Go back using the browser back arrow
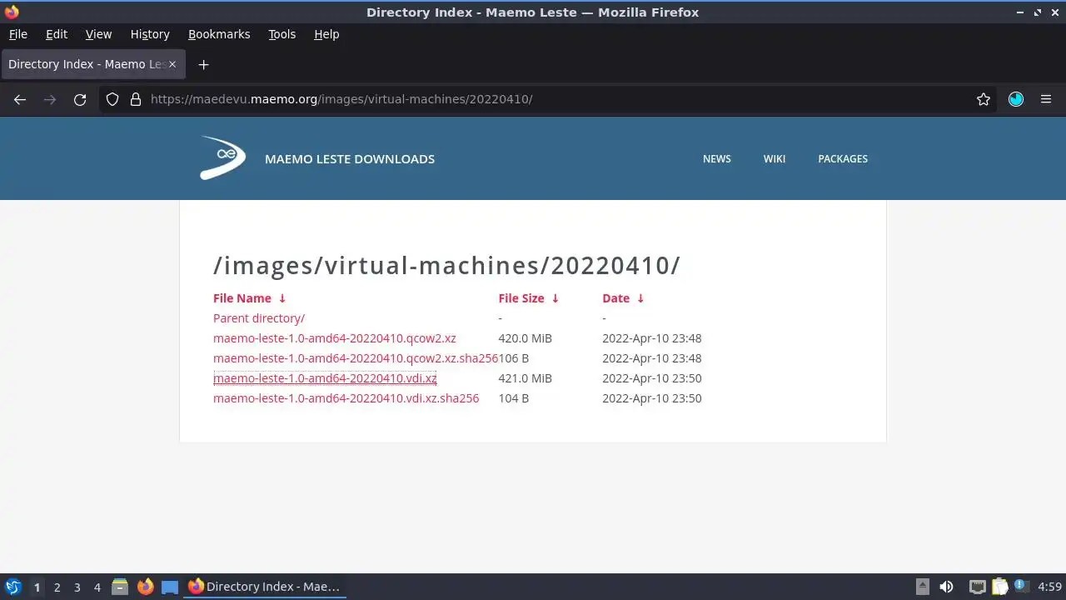 [x=20, y=99]
